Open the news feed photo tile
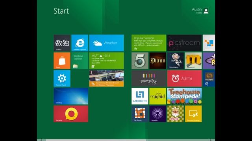 (106, 78)
